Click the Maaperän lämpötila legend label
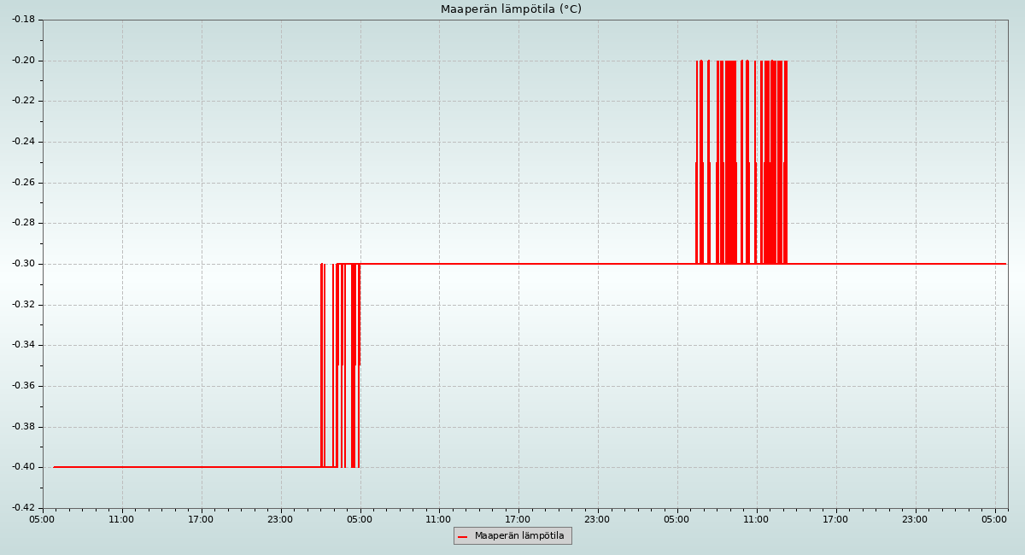The image size is (1025, 555). 519,536
